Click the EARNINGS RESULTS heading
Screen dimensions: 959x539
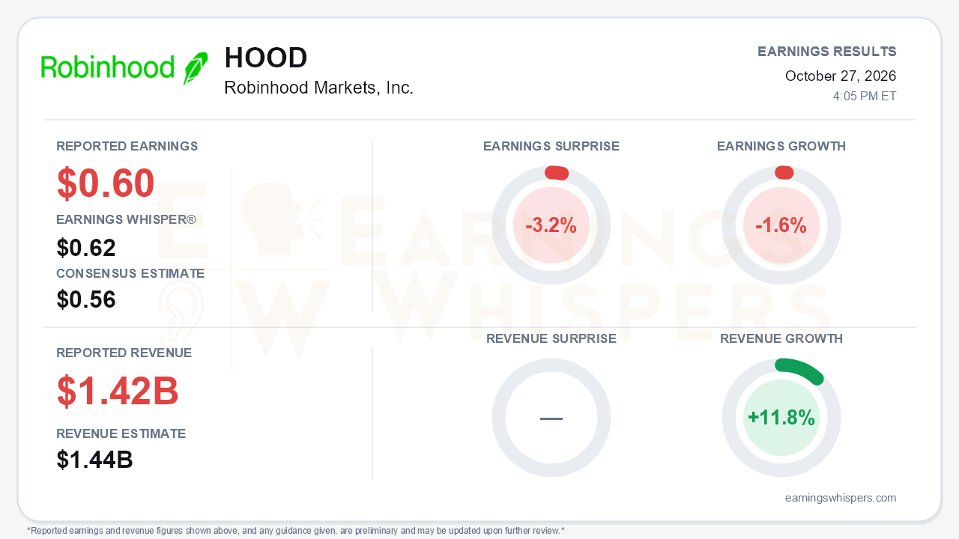(x=827, y=52)
